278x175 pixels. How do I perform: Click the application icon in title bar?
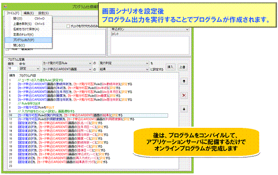tap(5, 7)
